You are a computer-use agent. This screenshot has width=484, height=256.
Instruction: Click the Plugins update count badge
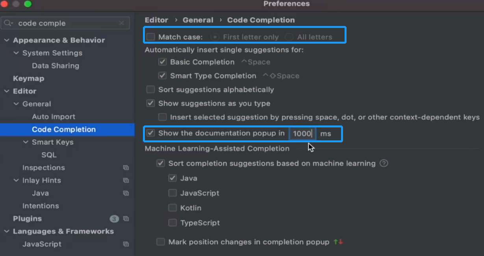114,219
